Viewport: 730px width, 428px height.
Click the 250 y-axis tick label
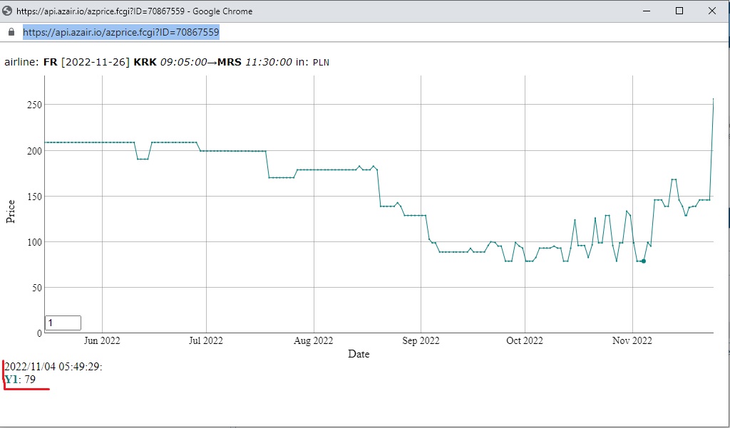[x=35, y=105]
